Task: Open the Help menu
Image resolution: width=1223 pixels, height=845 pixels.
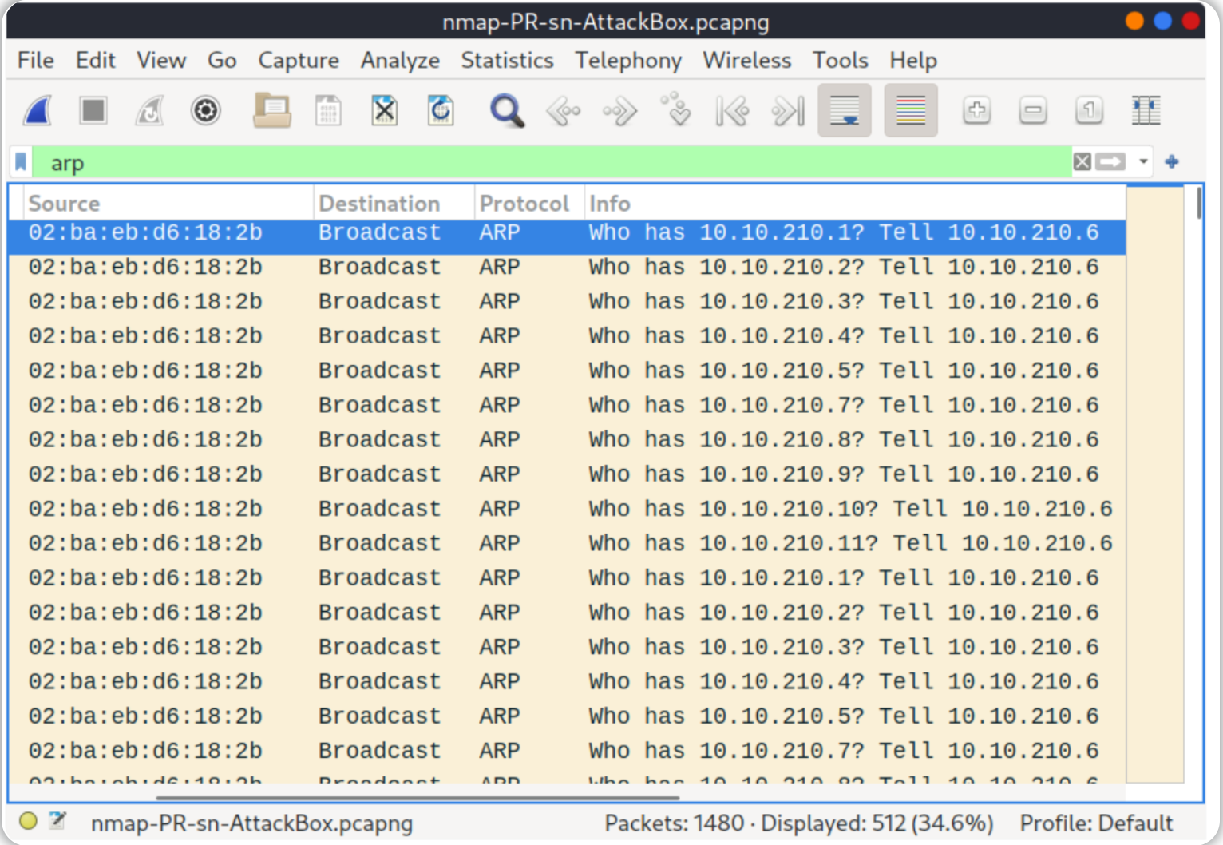Action: [x=913, y=60]
